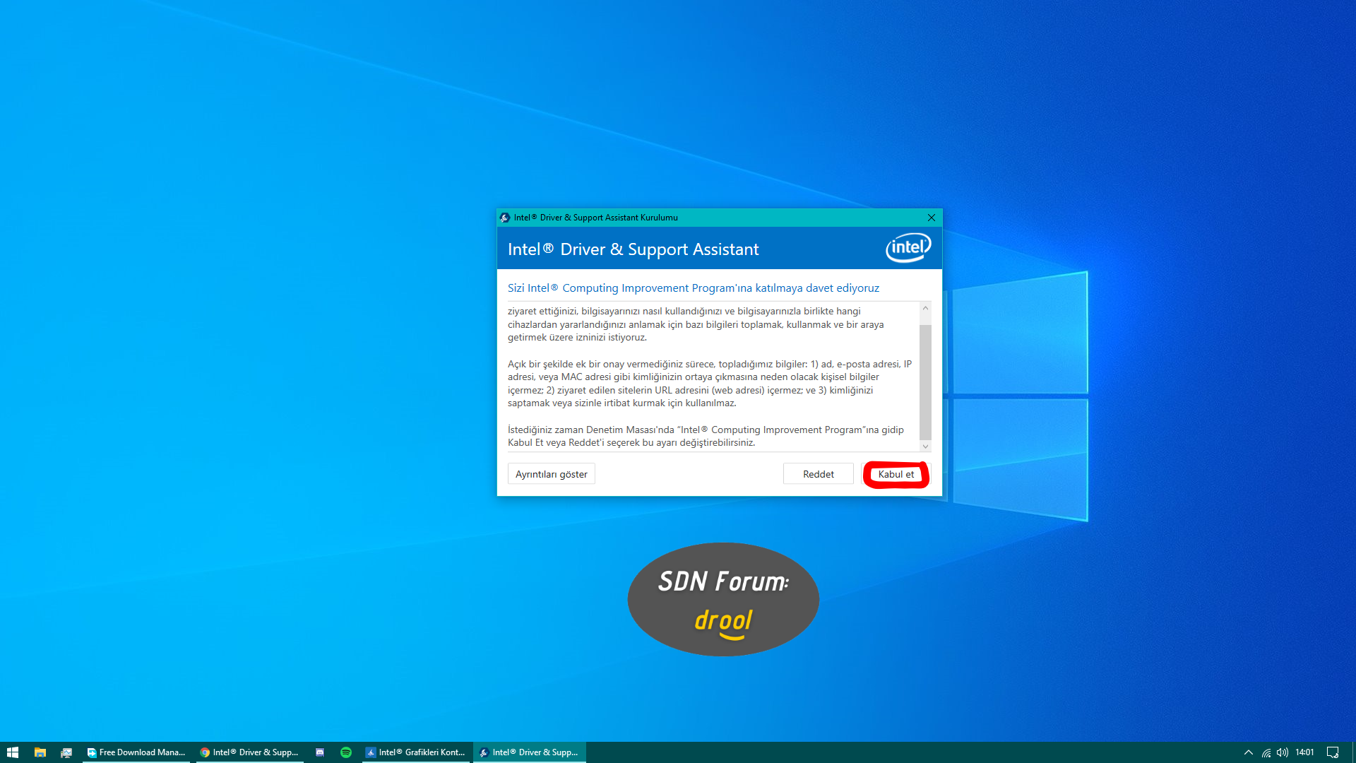Open File Explorer from the taskbar
1356x763 pixels.
(40, 752)
